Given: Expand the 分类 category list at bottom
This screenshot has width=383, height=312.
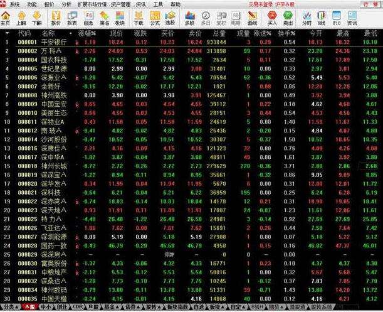Looking at the screenshot, I should (11, 306).
